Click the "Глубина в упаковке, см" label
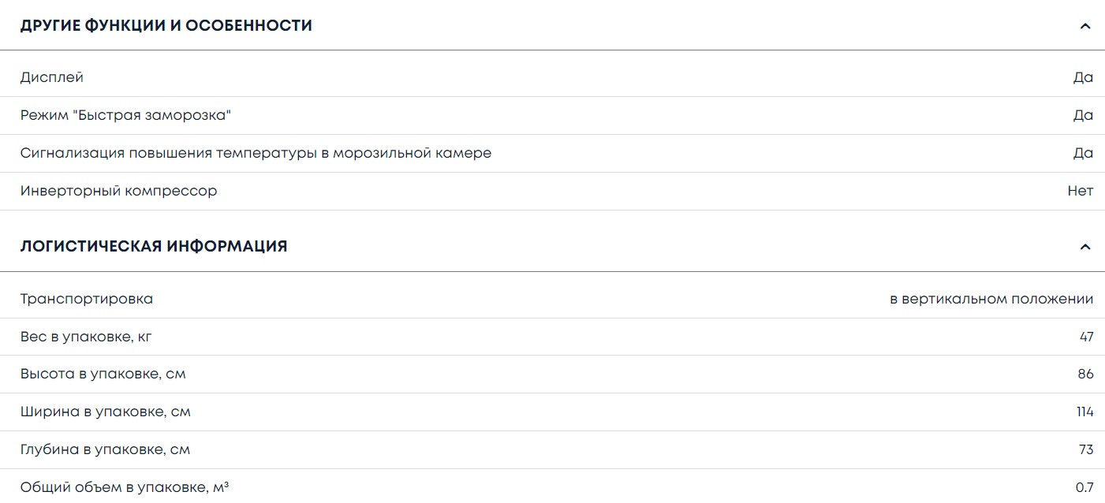Image resolution: width=1105 pixels, height=503 pixels. 106,449
